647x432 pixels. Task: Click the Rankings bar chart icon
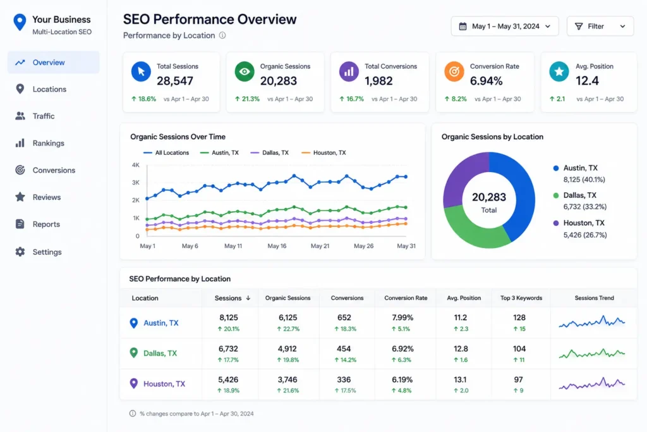(x=20, y=143)
